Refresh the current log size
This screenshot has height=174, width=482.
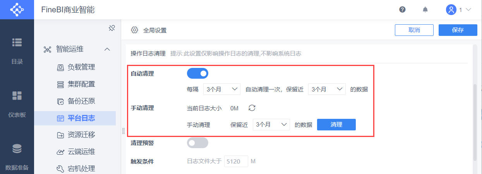tap(252, 108)
